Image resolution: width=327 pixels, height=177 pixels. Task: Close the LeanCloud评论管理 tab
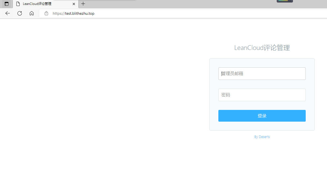tap(74, 4)
